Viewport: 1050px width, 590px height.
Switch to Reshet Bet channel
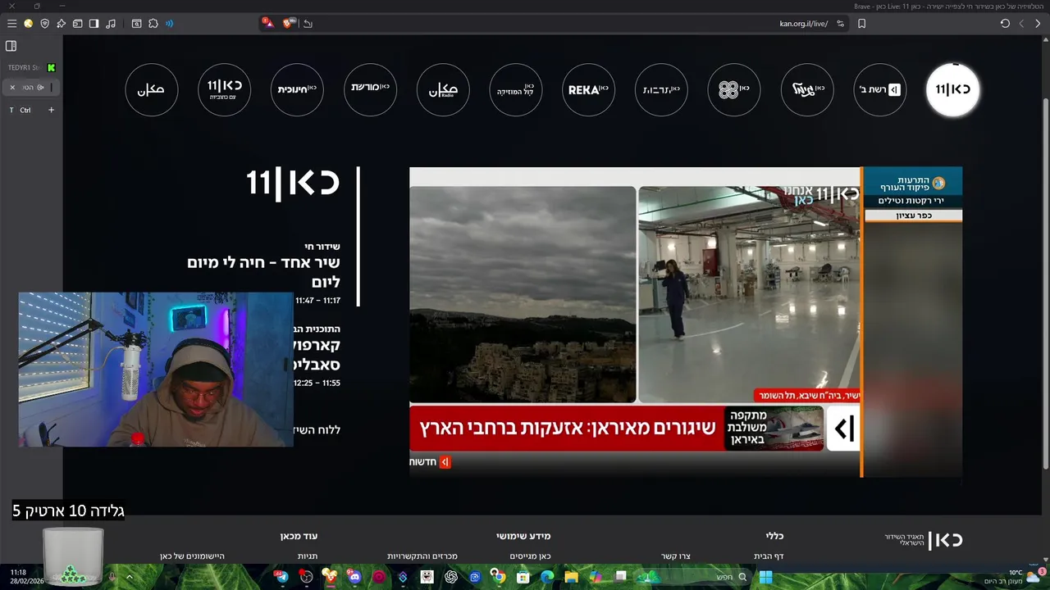click(x=880, y=89)
